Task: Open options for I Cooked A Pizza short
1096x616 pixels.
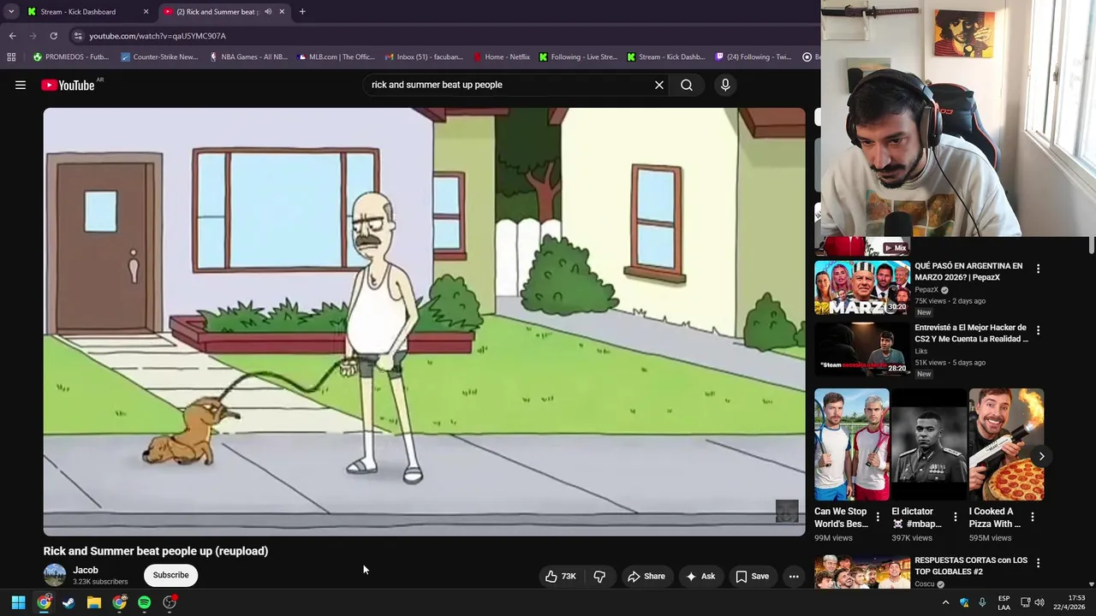Action: (x=1032, y=517)
